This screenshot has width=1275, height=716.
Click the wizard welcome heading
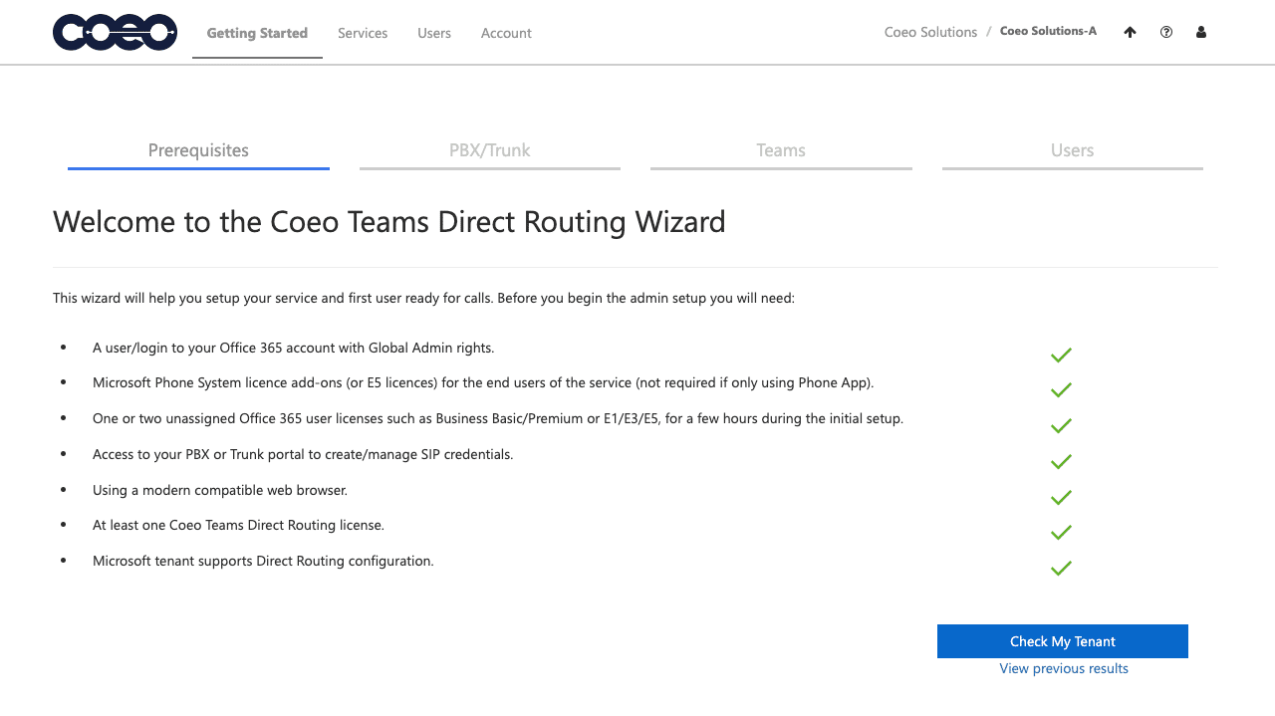(x=389, y=221)
